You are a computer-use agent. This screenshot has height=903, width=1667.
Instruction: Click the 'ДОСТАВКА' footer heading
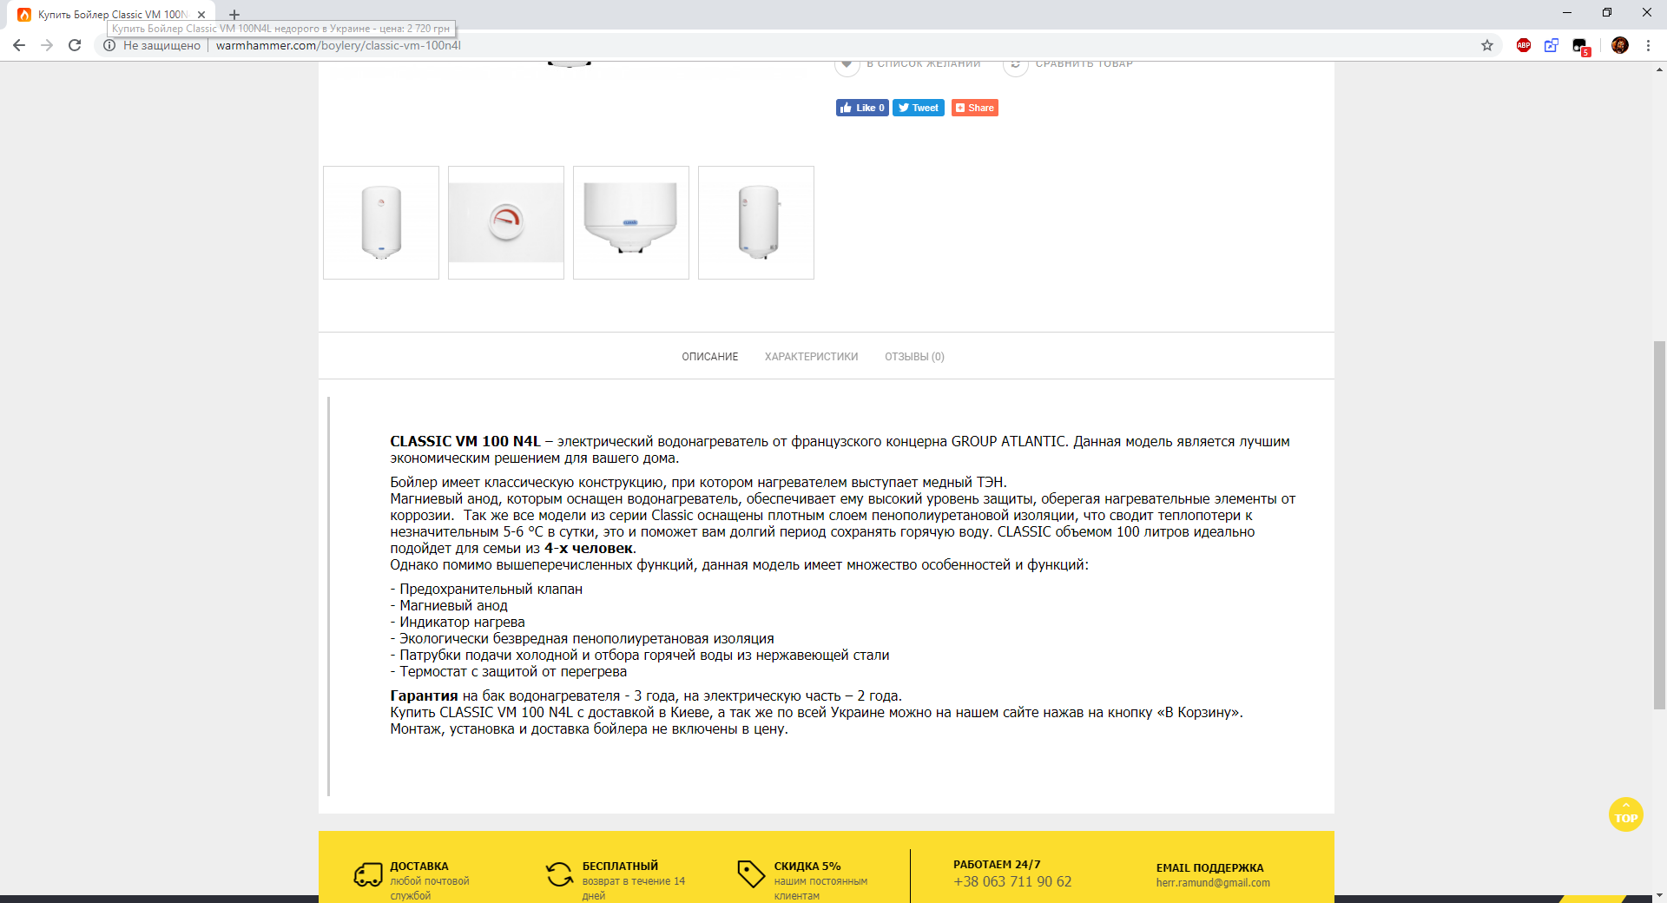pos(419,866)
